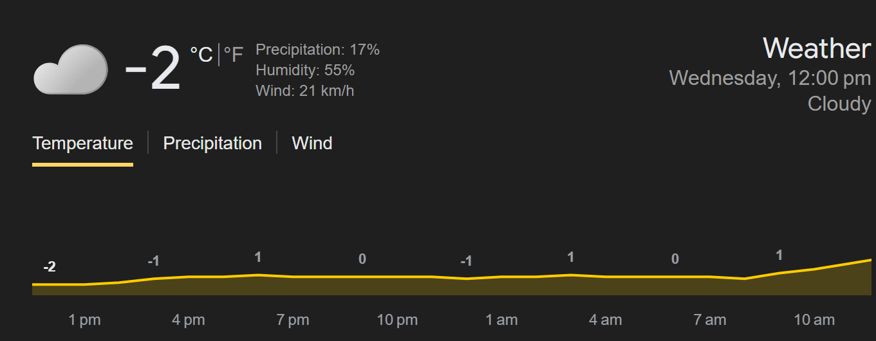The width and height of the screenshot is (876, 341).
Task: Switch units to Fahrenheit
Action: (234, 55)
